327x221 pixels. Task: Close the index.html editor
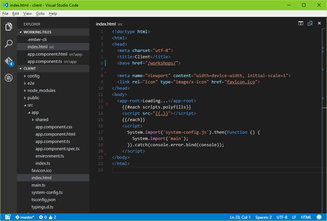319,23
